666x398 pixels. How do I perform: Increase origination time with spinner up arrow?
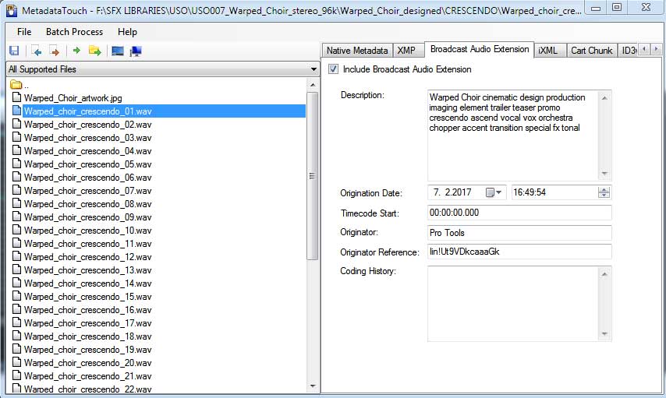click(604, 189)
